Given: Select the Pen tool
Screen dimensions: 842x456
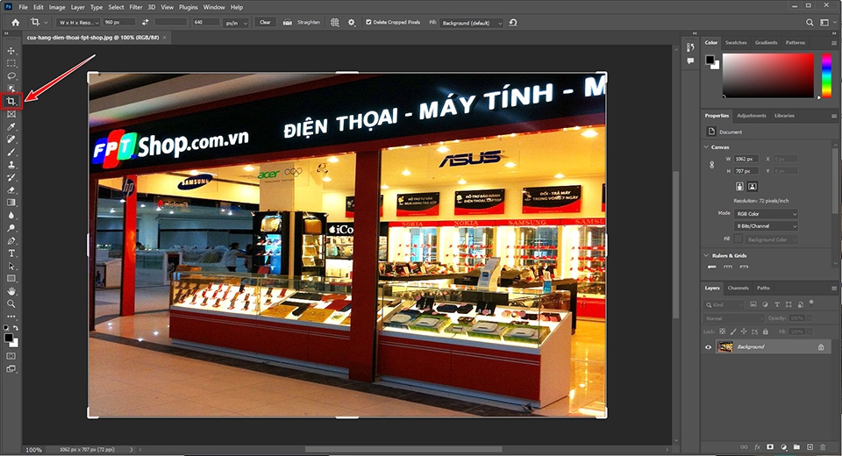Looking at the screenshot, I should pos(11,240).
